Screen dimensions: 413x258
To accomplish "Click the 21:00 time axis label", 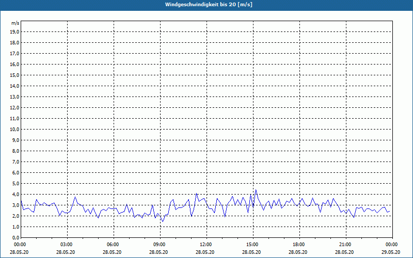I will pyautogui.click(x=346, y=245).
